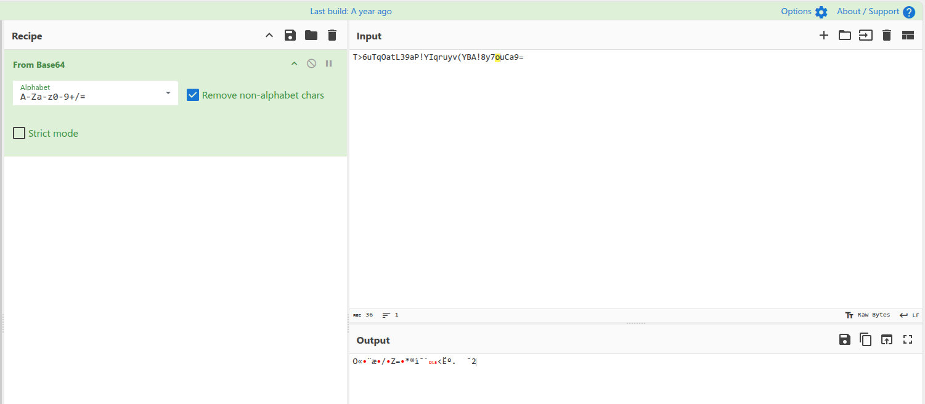Add a new input tab
Image resolution: width=925 pixels, height=404 pixels.
(824, 36)
